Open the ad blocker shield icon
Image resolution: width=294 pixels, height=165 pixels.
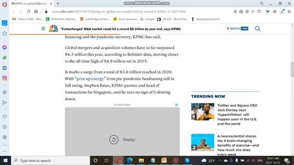pos(247,11)
